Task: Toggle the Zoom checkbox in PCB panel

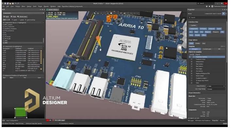Action: point(19,20)
